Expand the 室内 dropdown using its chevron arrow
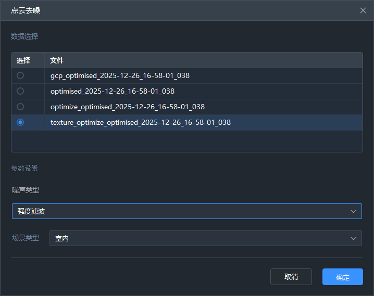The width and height of the screenshot is (374, 296). 354,238
